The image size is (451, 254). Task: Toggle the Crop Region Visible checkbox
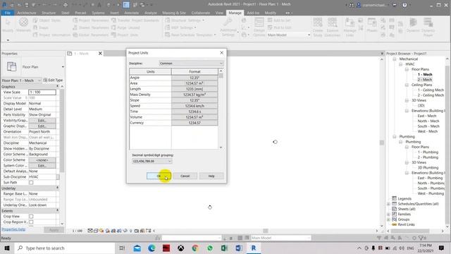[x=31, y=222]
